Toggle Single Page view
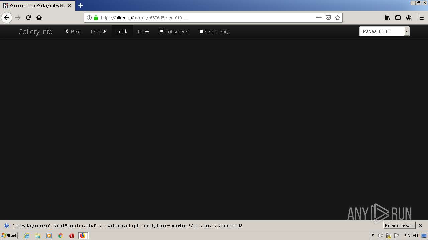 point(215,31)
